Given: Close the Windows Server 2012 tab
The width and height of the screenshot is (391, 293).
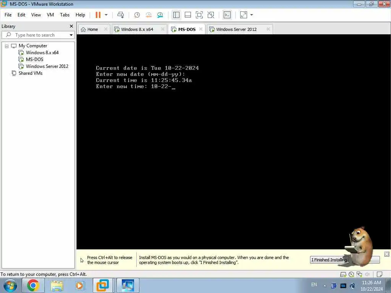Looking at the screenshot, I should [268, 29].
